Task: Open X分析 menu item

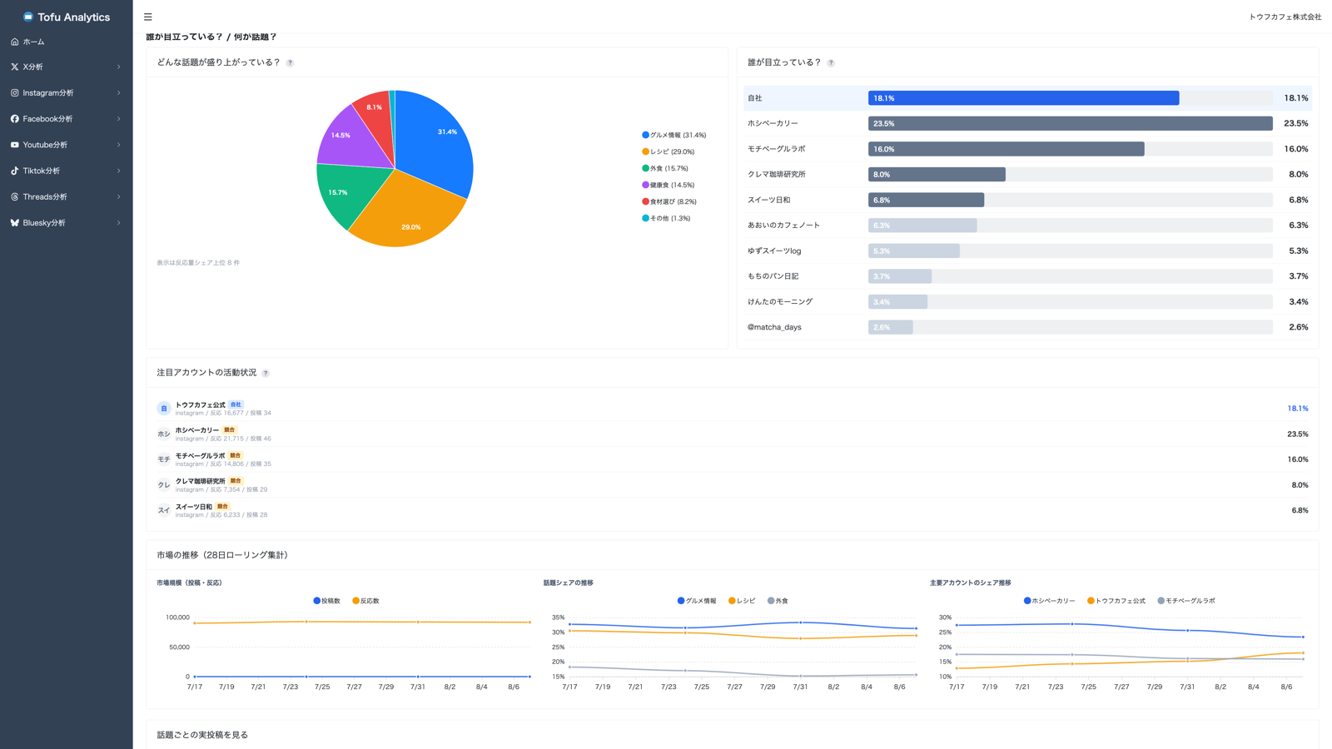Action: (67, 67)
